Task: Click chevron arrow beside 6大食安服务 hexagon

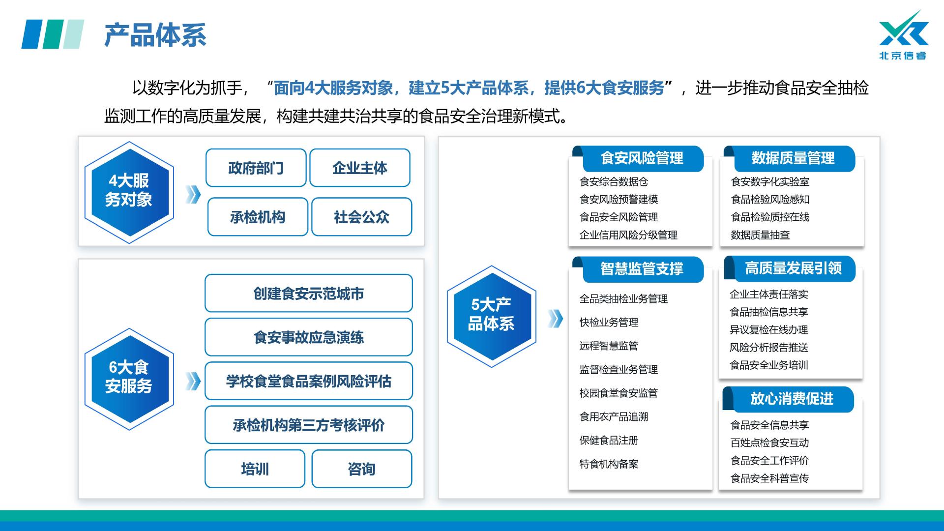Action: [x=193, y=381]
